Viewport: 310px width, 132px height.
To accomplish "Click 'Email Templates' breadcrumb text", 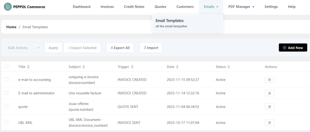I will [35, 27].
